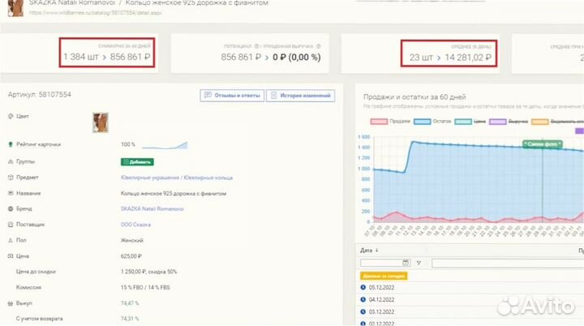
Task: Click the sort arrow in Дата column
Action: [376, 251]
